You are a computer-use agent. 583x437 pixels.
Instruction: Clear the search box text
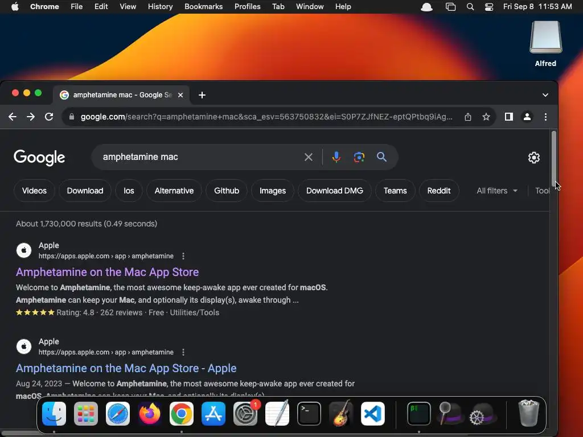[308, 157]
